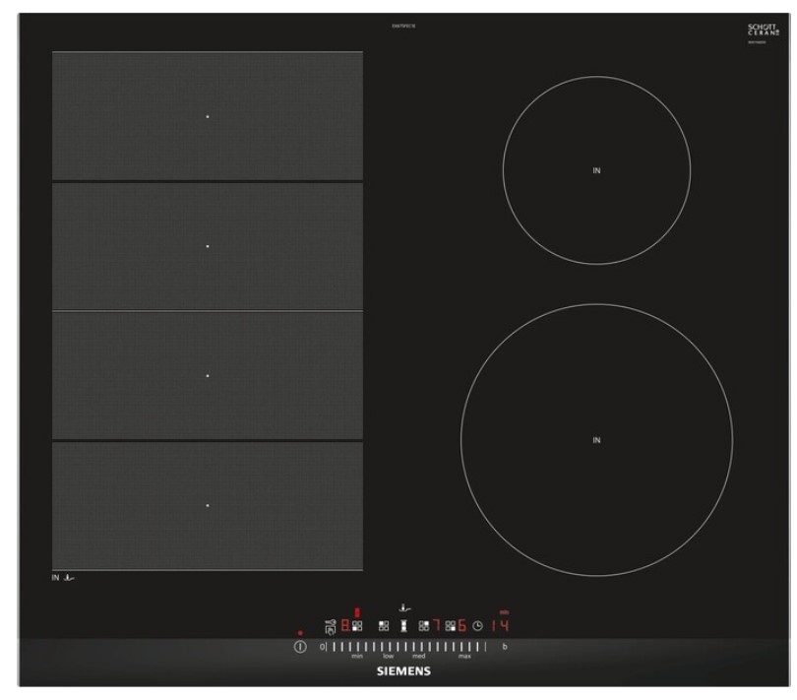
Task: Tap the child lock pan-and-key icon
Action: point(330,624)
